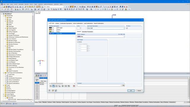Image resolution: width=190 pixels, height=107 pixels.
Task: Switch navigator to the Display tab
Action: pyautogui.click(x=9, y=104)
